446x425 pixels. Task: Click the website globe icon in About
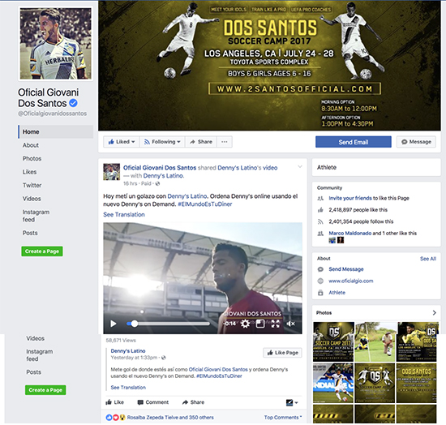[x=320, y=281]
